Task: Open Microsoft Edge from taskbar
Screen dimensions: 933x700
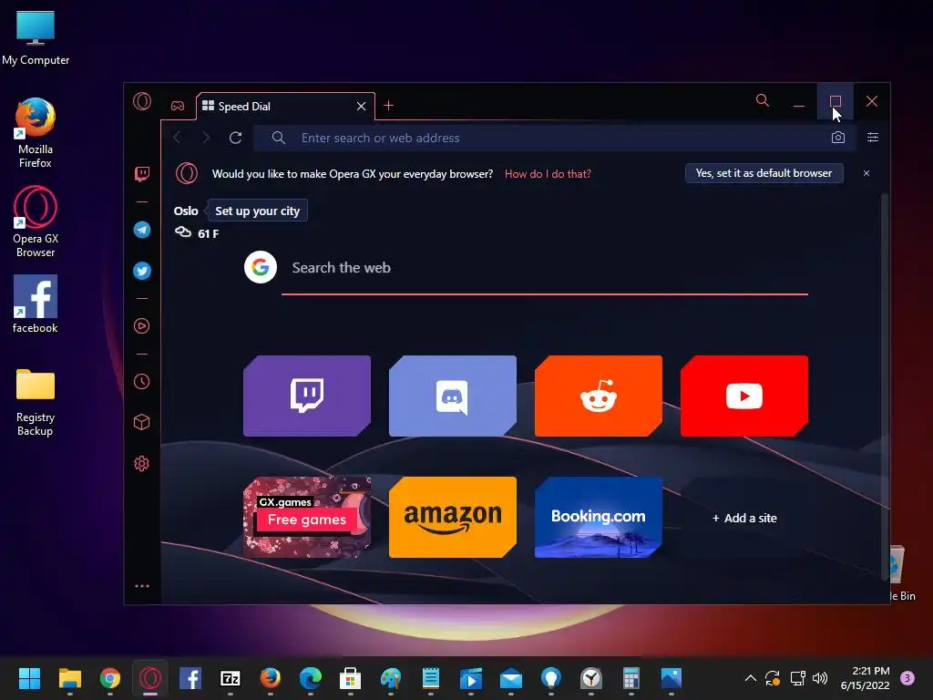Action: [311, 678]
